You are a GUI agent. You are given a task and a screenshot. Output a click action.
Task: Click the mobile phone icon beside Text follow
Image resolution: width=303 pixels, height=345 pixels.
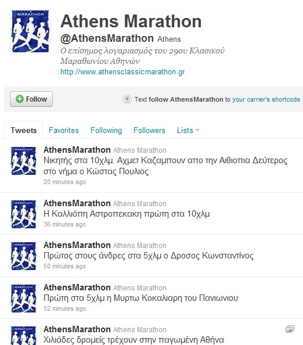click(127, 99)
